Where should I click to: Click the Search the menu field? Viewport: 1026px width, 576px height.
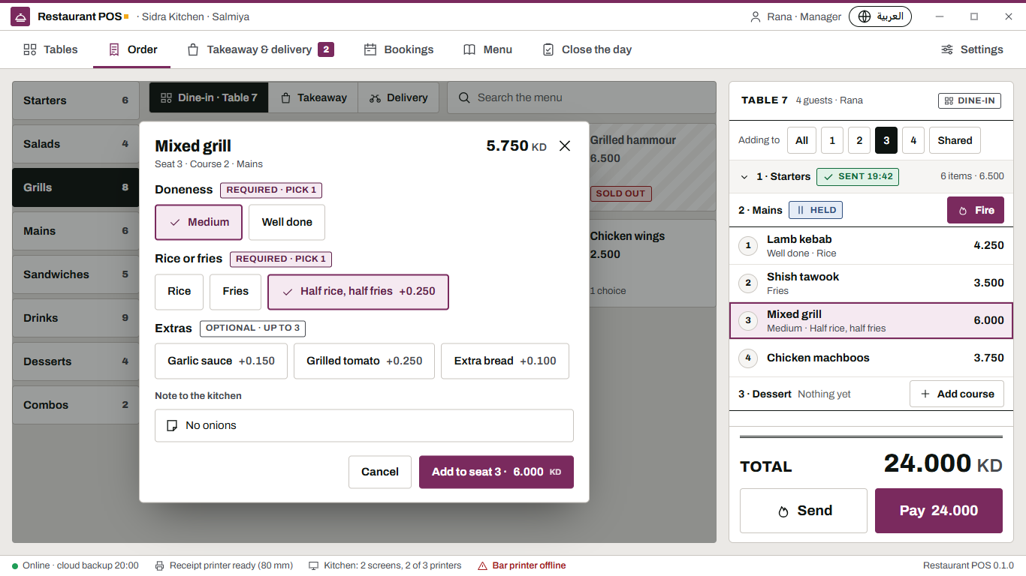(x=581, y=97)
